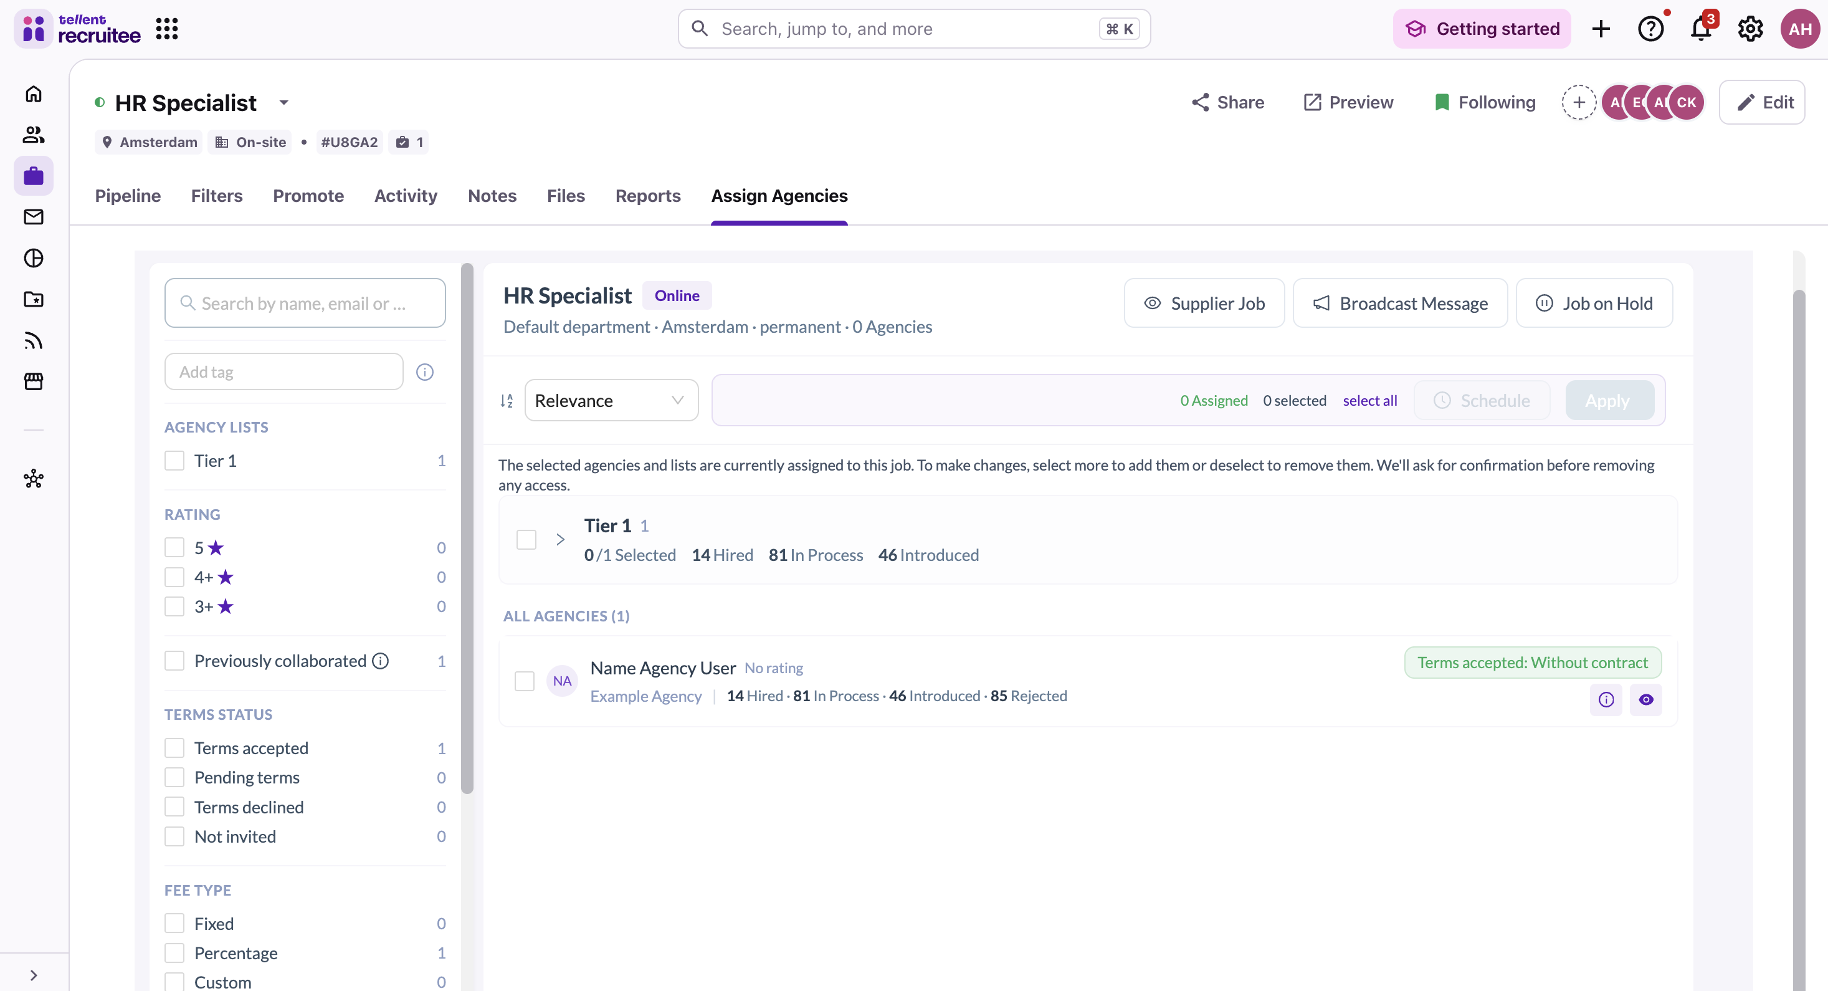Open the HR Specialist job title dropdown
Screen dimensions: 1828x991
click(x=284, y=103)
